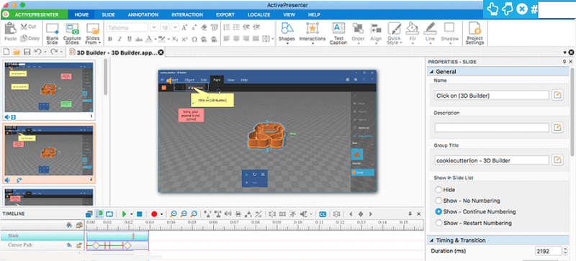The width and height of the screenshot is (576, 261).
Task: Open the LOCALIZE tab
Action: (258, 14)
